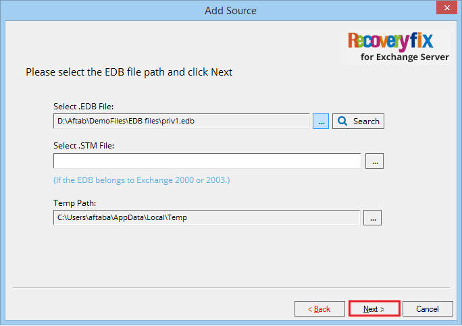Cancel the Add Source wizard
Viewport: 462px width, 326px height.
pos(428,309)
